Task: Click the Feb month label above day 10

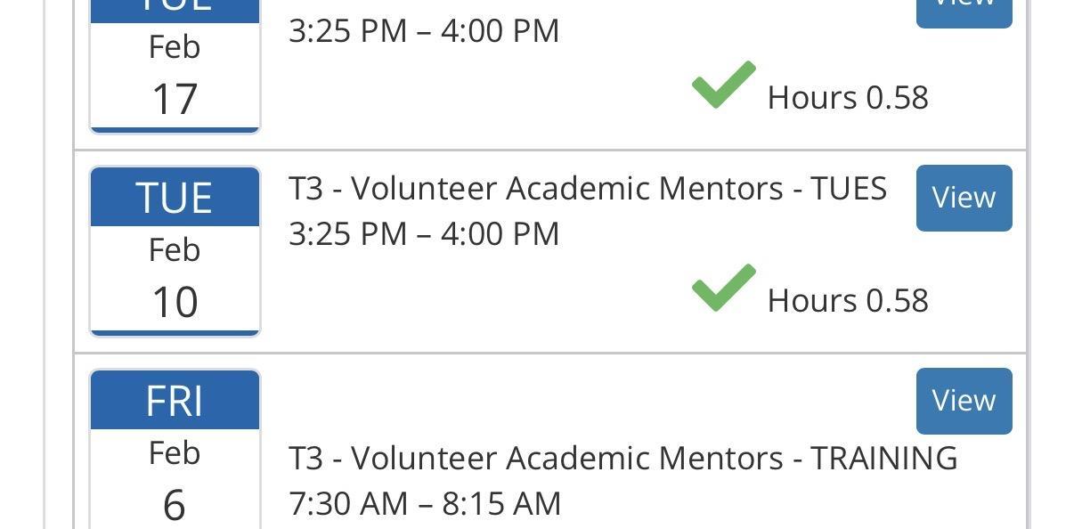Action: click(175, 250)
